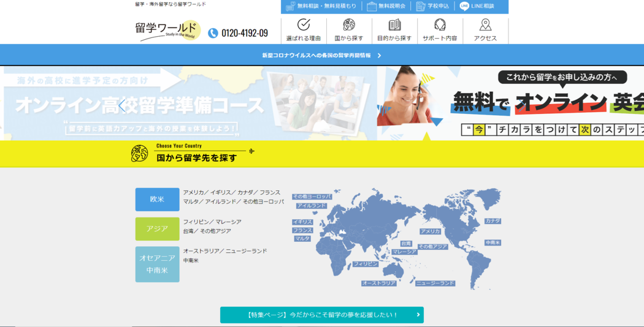Click the 留学ワールド site logo
Image resolution: width=644 pixels, height=327 pixels.
pos(167,30)
